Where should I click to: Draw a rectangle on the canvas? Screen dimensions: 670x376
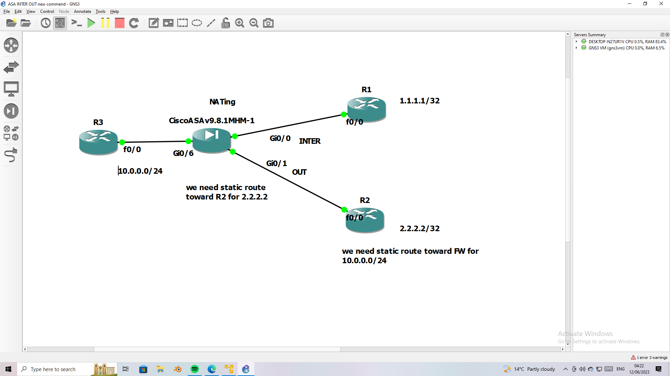click(183, 23)
